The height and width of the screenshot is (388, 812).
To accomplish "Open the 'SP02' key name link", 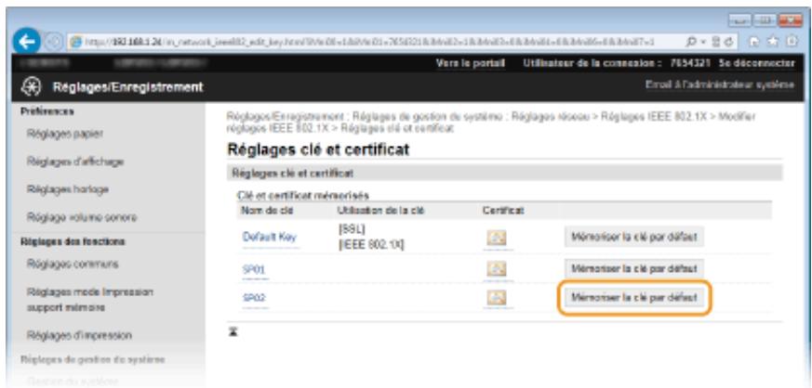I will click(255, 298).
